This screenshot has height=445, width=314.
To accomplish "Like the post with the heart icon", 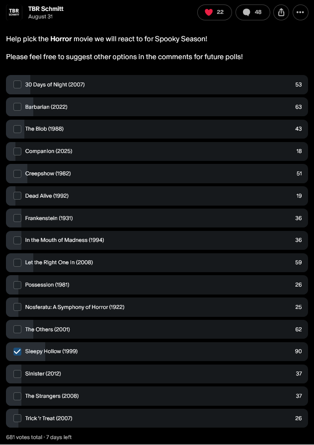I will [x=214, y=12].
